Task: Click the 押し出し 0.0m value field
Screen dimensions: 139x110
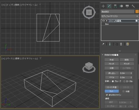Action: click(x=125, y=73)
